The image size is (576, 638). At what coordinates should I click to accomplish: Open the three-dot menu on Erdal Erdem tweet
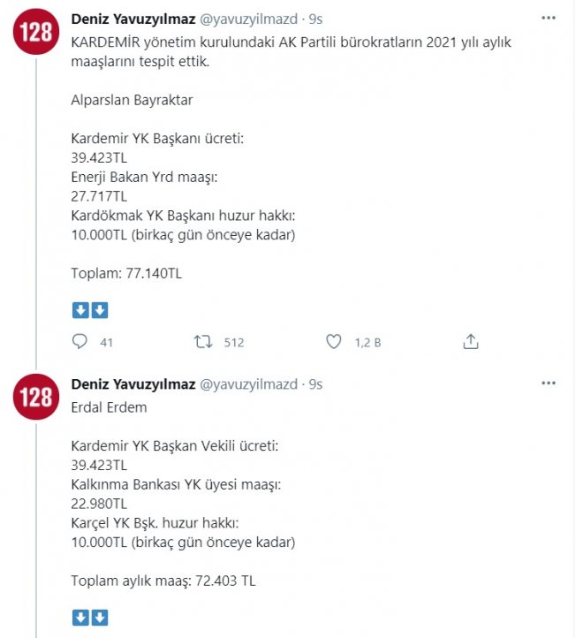pyautogui.click(x=549, y=383)
